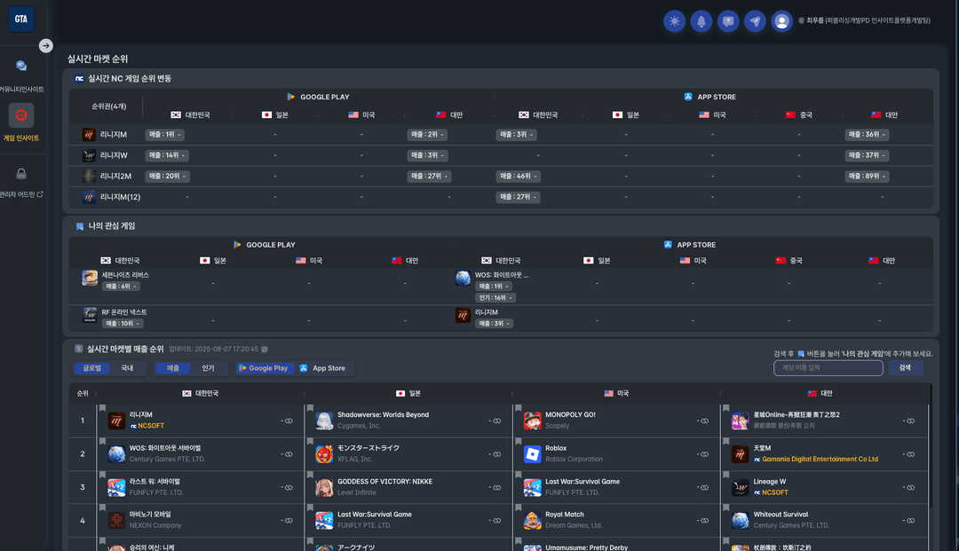Expand 리니지W 매출 14위 rank badge
The height and width of the screenshot is (551, 959).
point(168,155)
